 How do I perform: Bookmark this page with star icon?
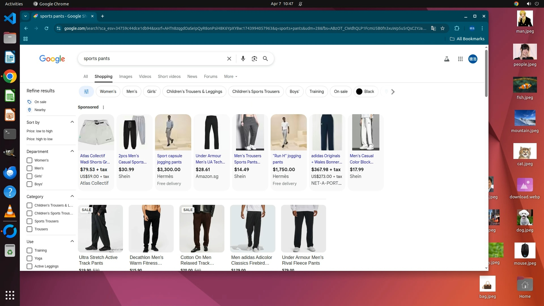[443, 28]
